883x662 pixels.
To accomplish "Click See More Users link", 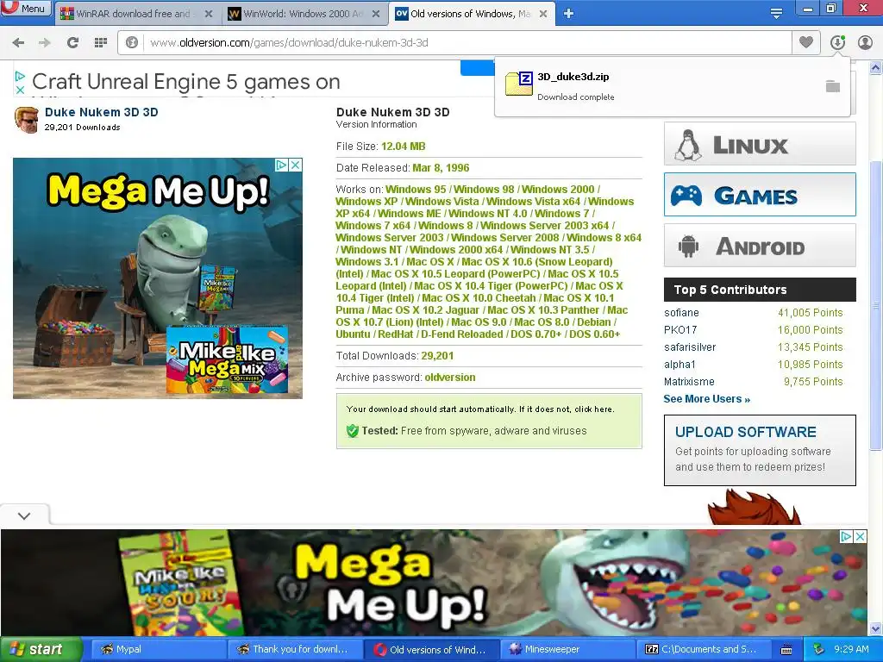I will pos(707,399).
